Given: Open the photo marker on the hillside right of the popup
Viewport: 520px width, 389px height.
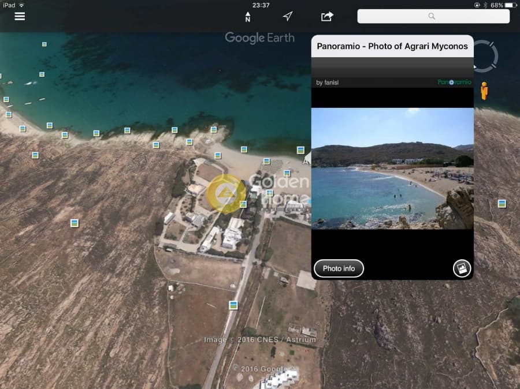Looking at the screenshot, I should (502, 204).
